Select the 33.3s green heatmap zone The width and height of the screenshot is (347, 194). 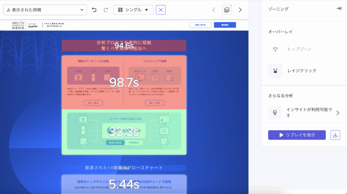click(x=124, y=132)
